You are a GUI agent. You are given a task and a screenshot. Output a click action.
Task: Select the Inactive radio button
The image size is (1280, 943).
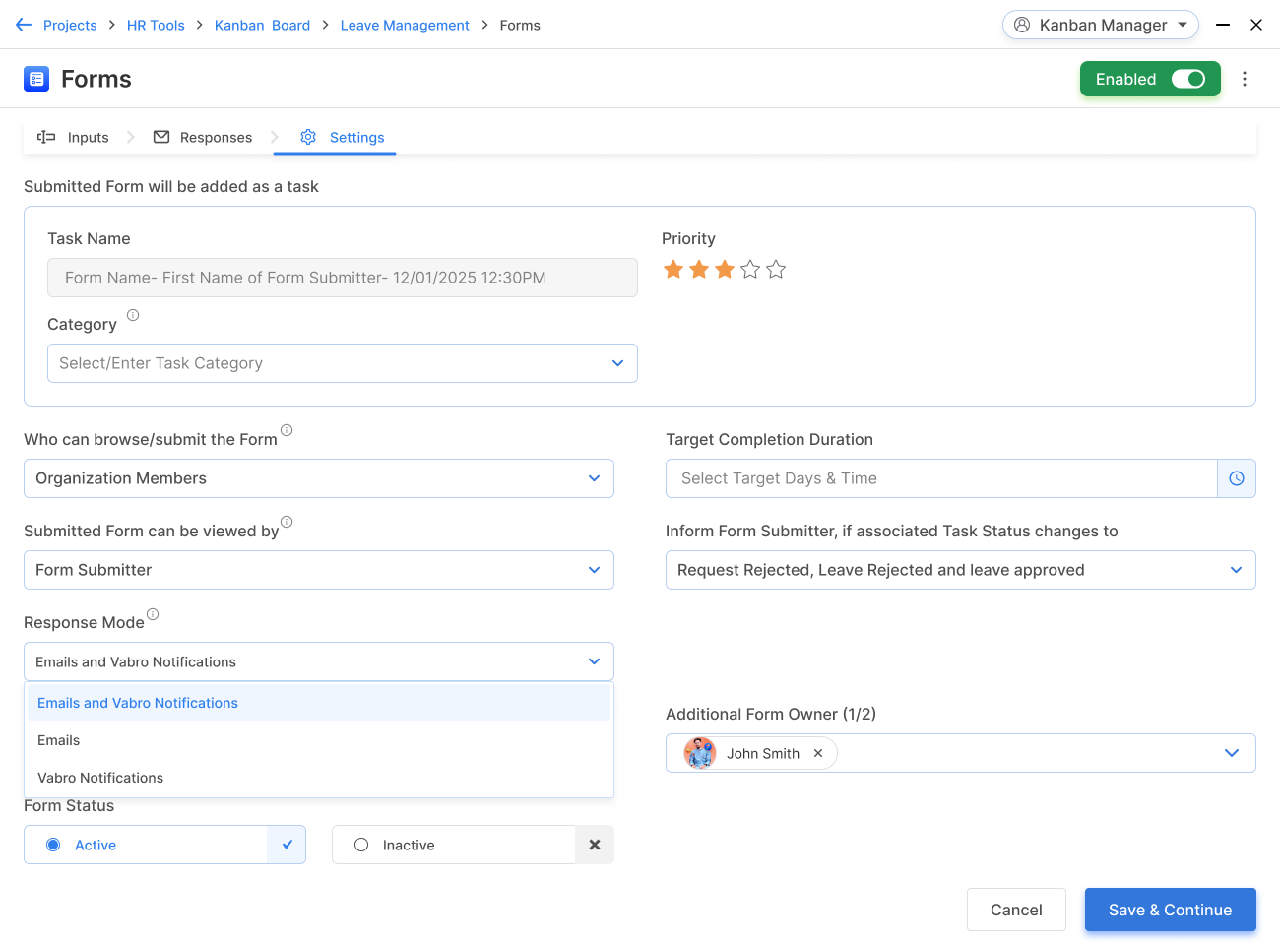pos(361,845)
